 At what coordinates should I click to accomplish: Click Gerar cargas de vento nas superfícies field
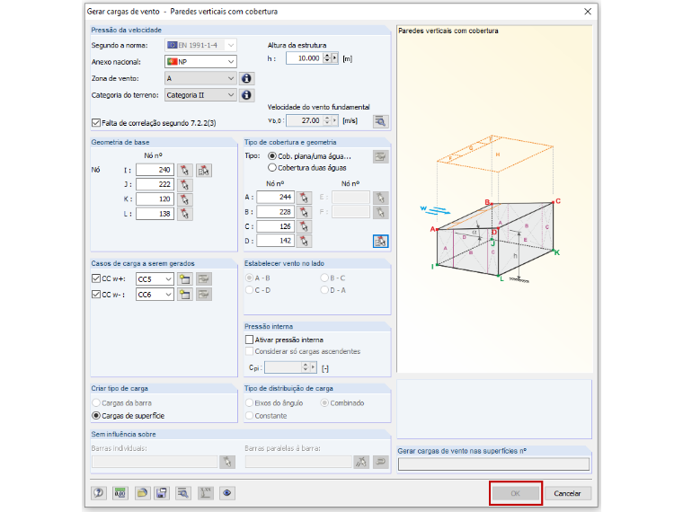(x=493, y=464)
